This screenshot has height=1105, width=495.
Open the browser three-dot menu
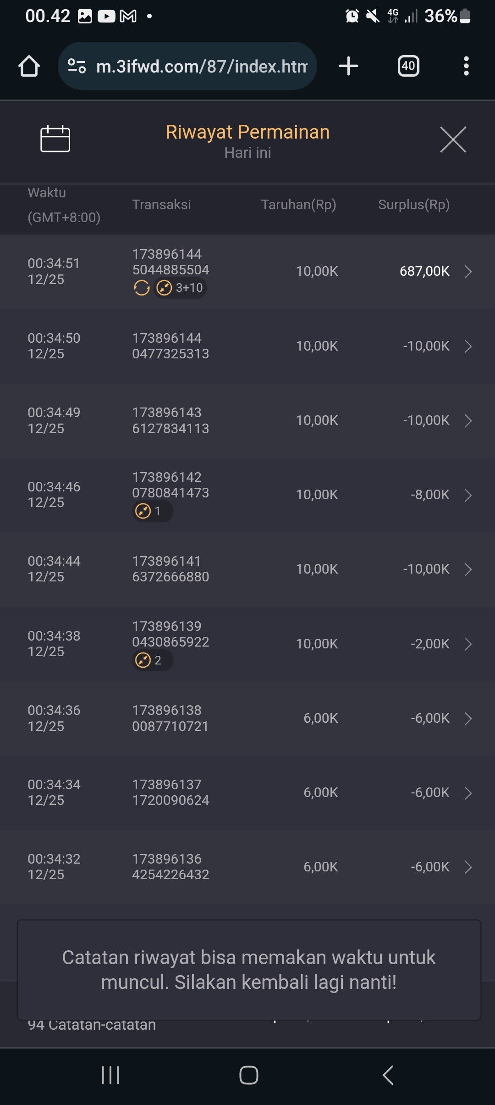point(466,66)
